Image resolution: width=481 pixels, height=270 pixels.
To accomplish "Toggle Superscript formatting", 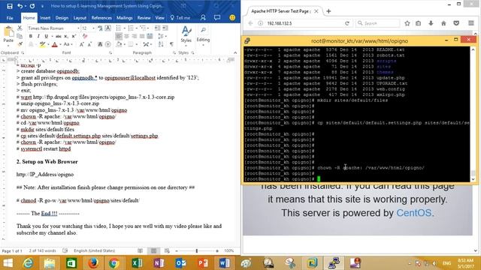I will click(74, 37).
